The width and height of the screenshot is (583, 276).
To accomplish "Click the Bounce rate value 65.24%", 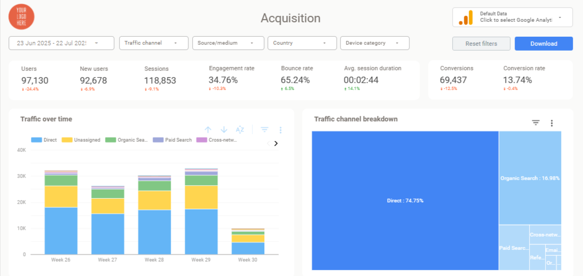I will click(x=296, y=80).
